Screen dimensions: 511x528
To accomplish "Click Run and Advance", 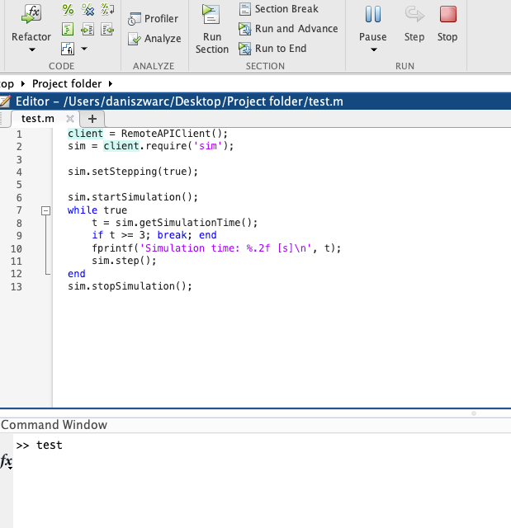I will pyautogui.click(x=288, y=29).
